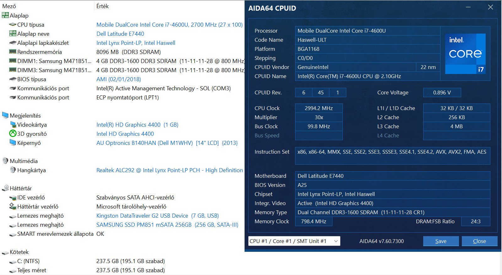Open the AU Optronics B140HAN monitor link

[x=167, y=143]
